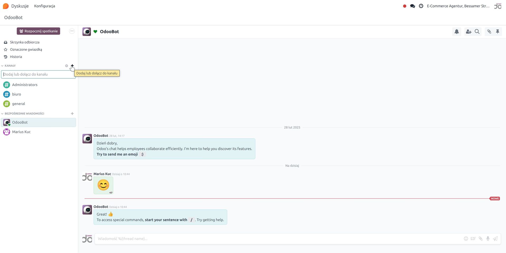
Task: Focus the Dodaj lub dołącz do kanału field
Action: click(x=38, y=74)
